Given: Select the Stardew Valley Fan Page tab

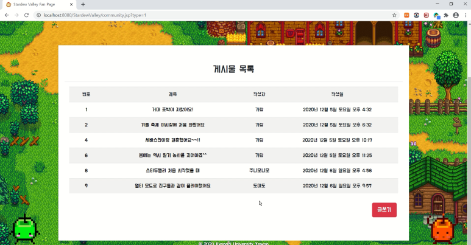Looking at the screenshot, I should coord(39,4).
